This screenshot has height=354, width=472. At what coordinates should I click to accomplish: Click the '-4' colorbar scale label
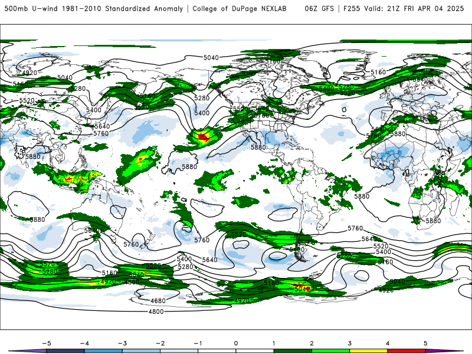click(84, 343)
